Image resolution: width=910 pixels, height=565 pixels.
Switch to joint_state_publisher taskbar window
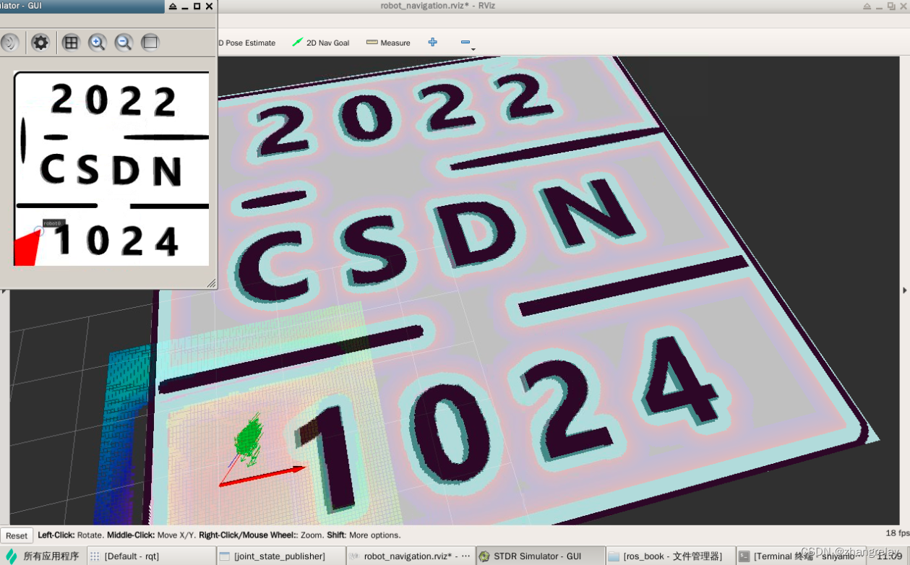pyautogui.click(x=281, y=556)
